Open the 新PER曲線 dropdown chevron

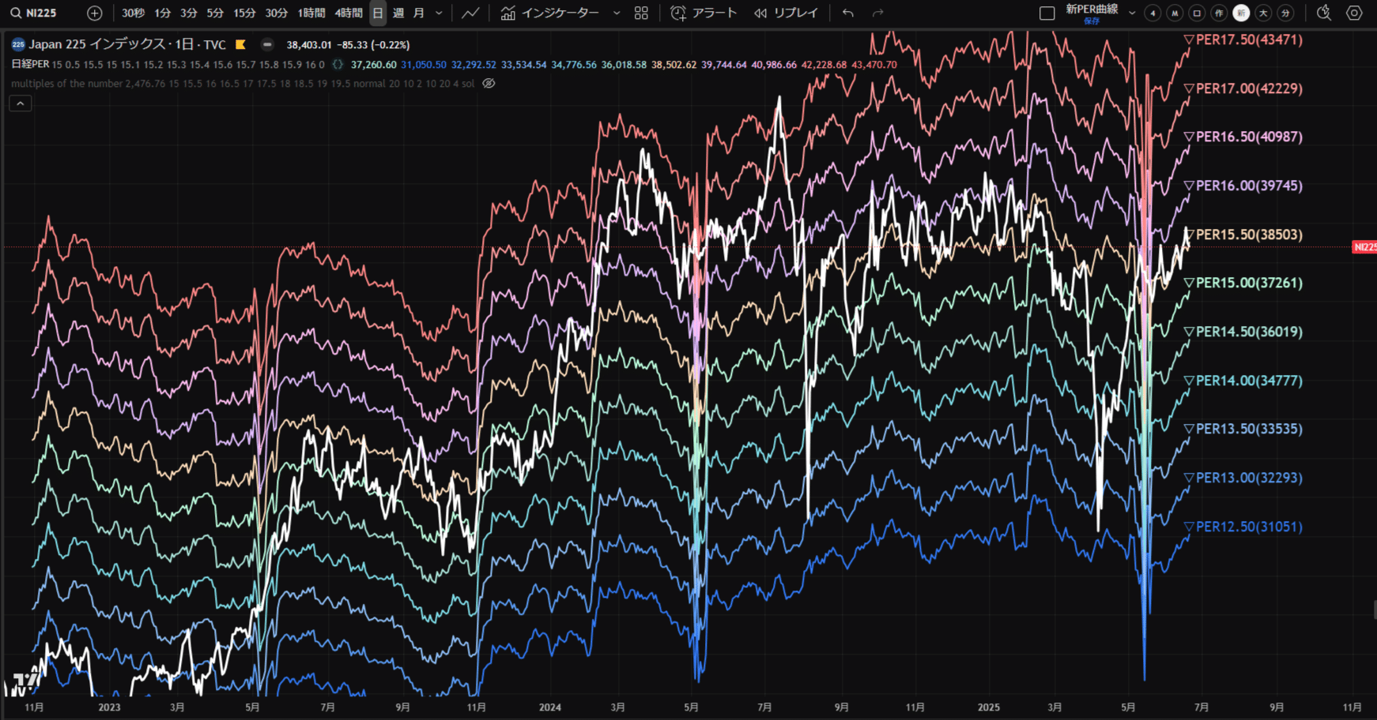pos(1132,13)
